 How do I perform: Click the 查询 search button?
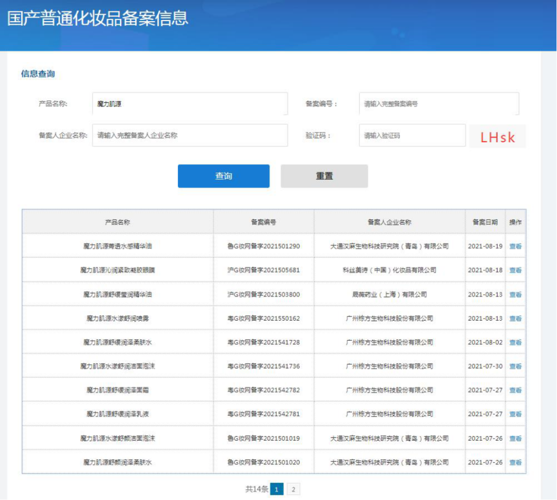pos(223,176)
